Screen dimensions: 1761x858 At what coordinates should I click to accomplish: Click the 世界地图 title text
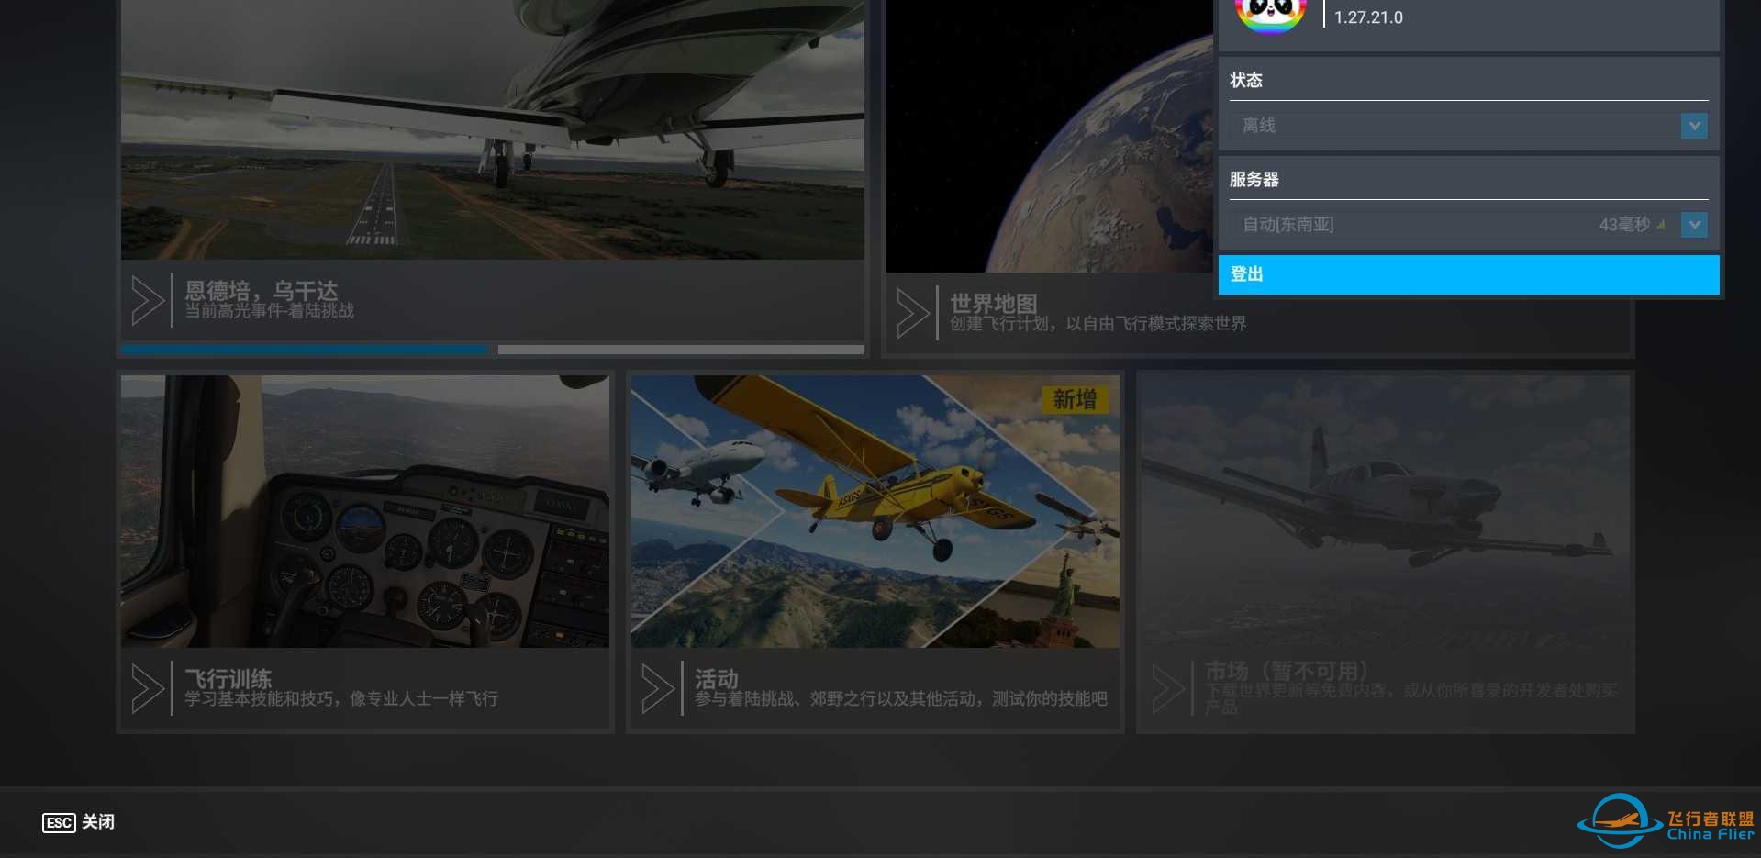[994, 304]
